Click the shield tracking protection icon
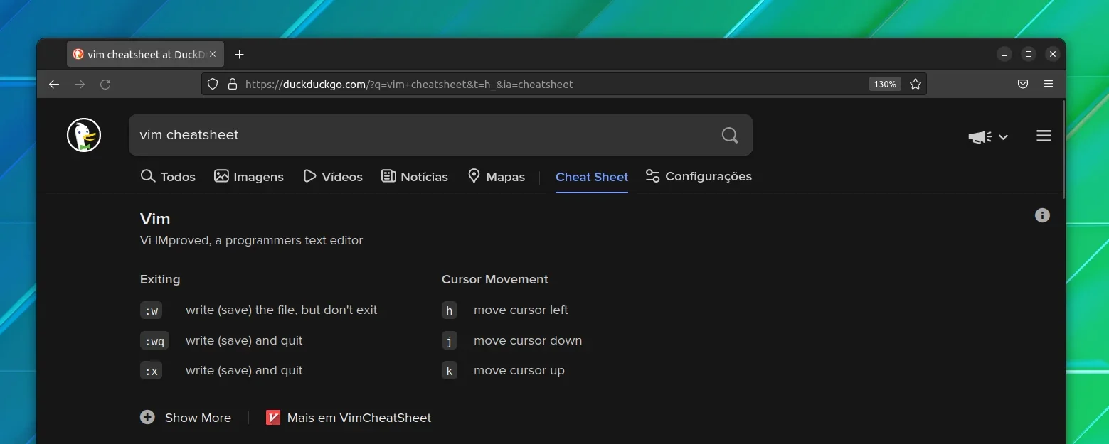This screenshot has width=1109, height=444. [x=212, y=84]
